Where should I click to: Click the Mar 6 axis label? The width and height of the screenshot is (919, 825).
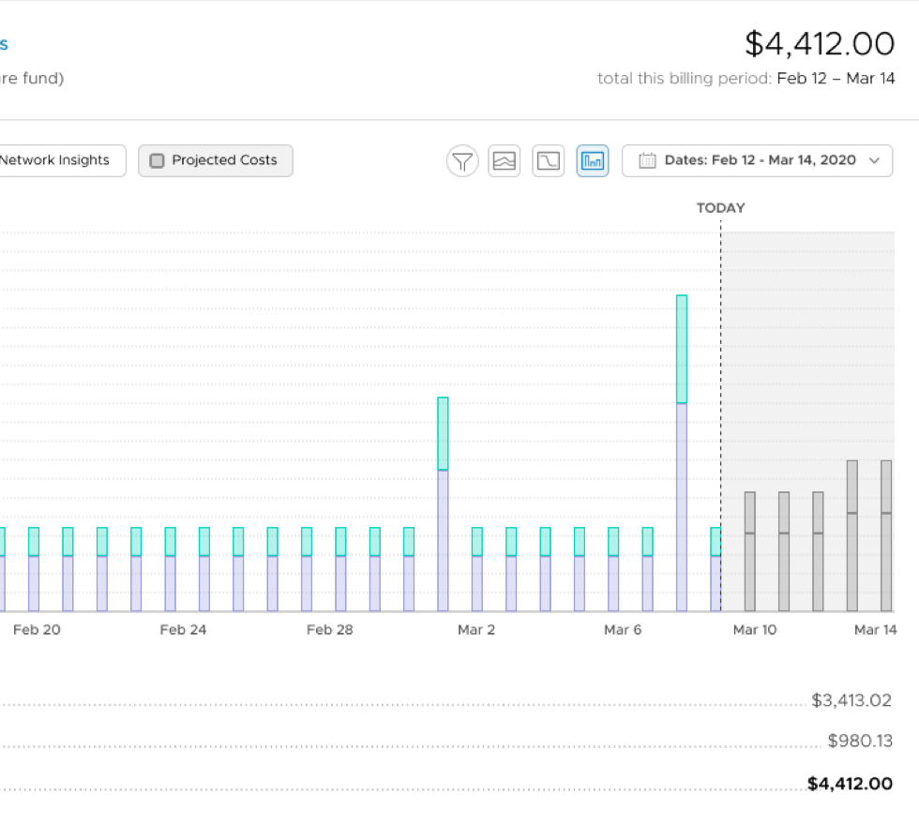(623, 630)
